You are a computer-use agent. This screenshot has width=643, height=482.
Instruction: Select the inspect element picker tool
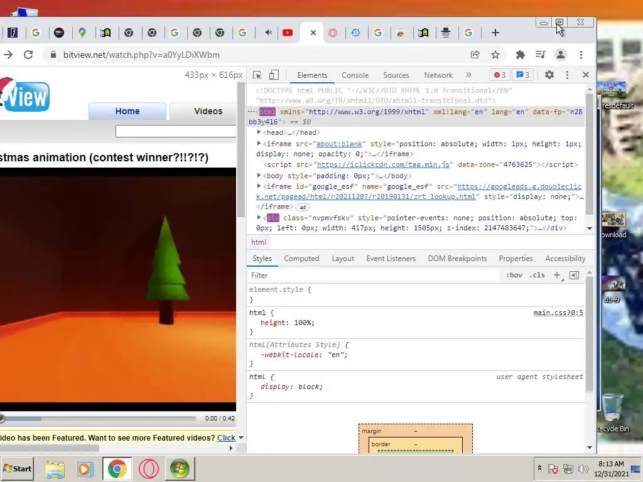coord(257,75)
